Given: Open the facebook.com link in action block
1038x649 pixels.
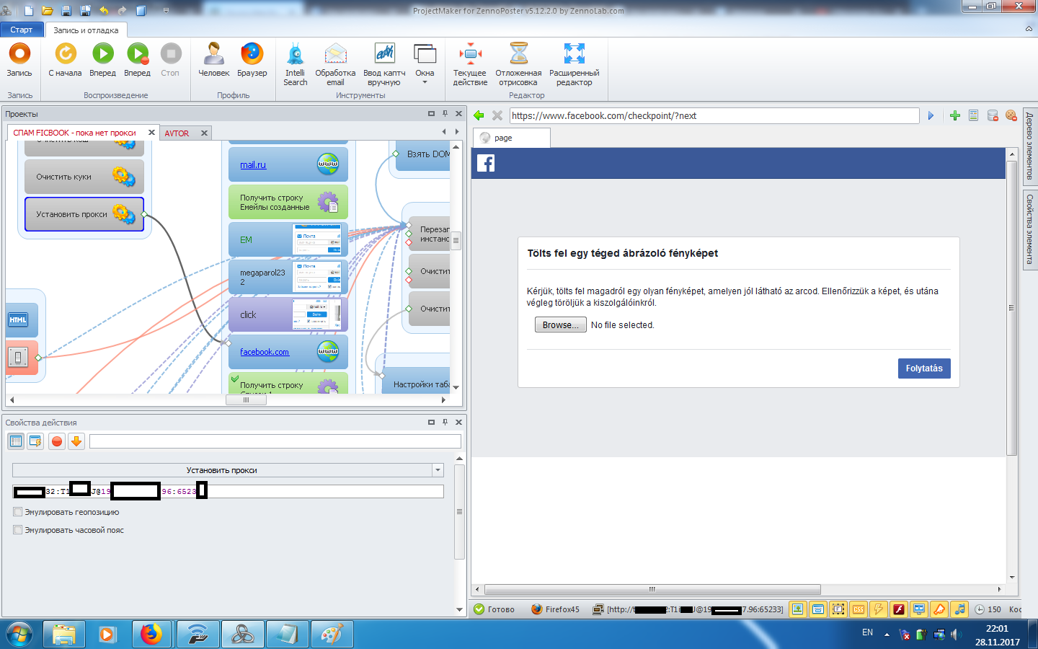Looking at the screenshot, I should [265, 352].
